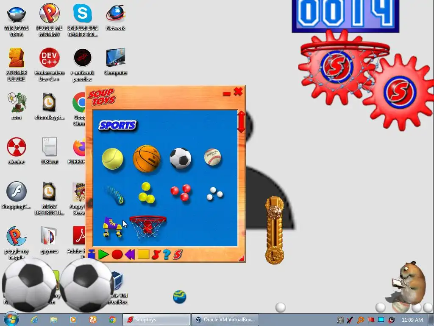Image resolution: width=434 pixels, height=326 pixels.
Task: Select the 1984.txt file
Action: [49, 151]
